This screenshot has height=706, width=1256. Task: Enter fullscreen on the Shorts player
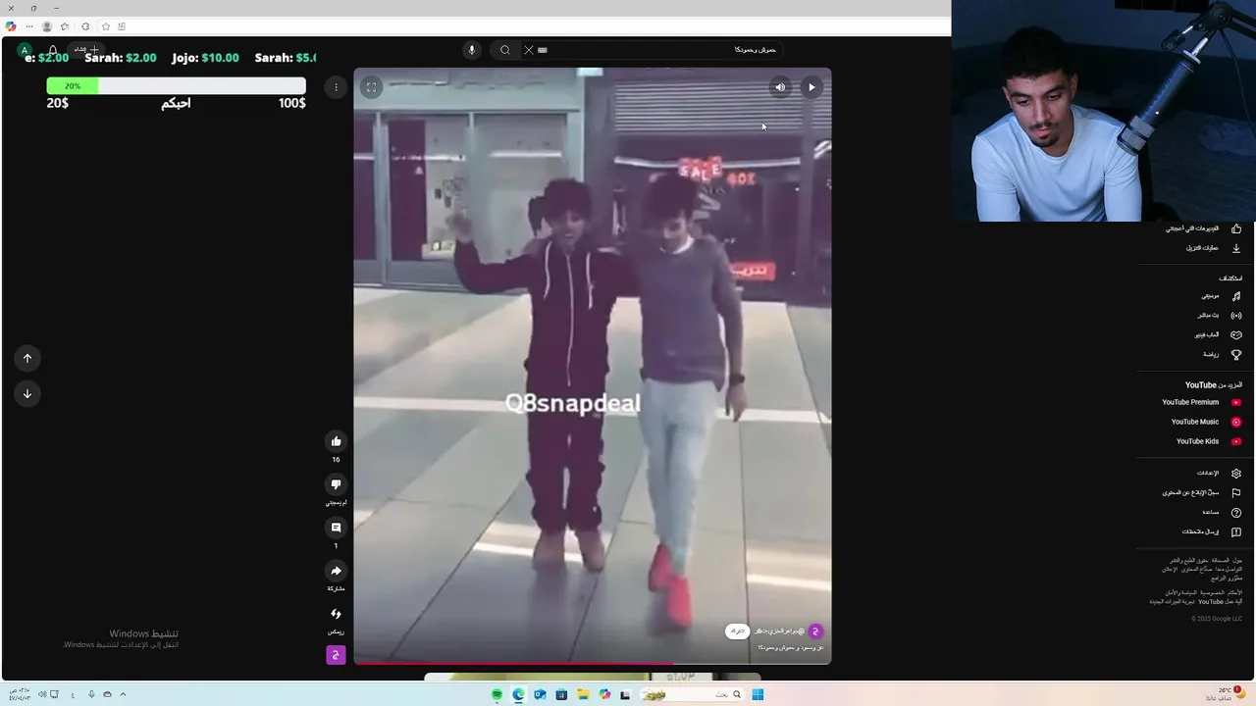pos(371,87)
